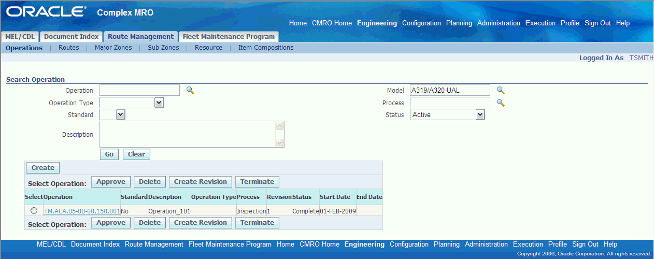Screen dimensions: 654x259
Task: Click the footer Configuration link
Action: [x=409, y=244]
